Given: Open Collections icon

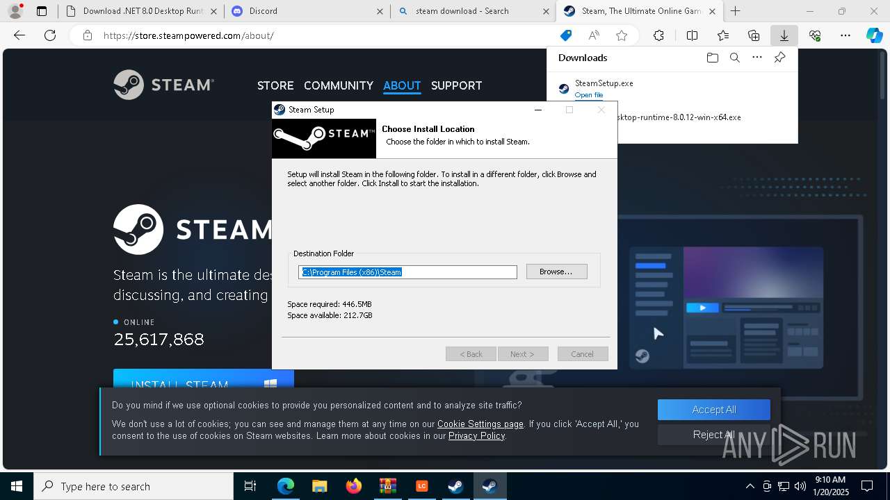Looking at the screenshot, I should pos(754,35).
